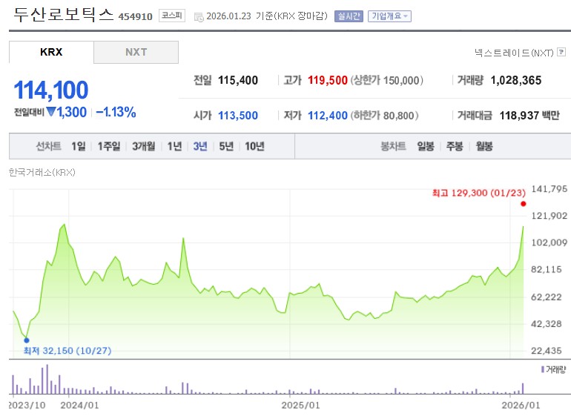The width and height of the screenshot is (571, 416).
Task: Open the 기업개요 dropdown
Action: click(389, 16)
